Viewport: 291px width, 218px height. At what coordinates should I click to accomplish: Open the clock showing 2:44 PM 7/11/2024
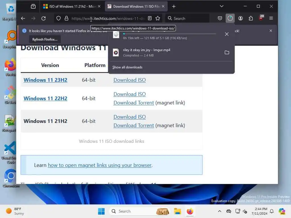tap(259, 211)
